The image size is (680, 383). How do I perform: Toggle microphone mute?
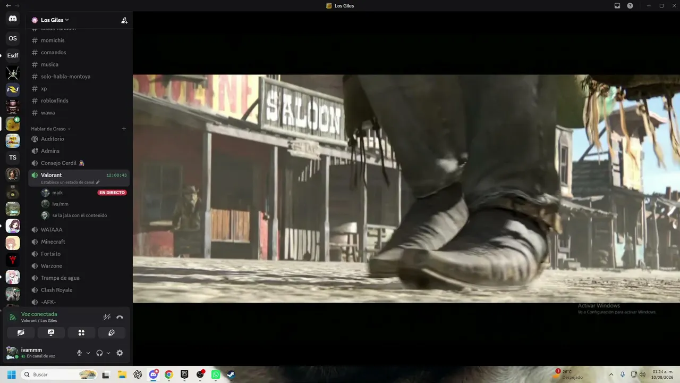pyautogui.click(x=79, y=353)
